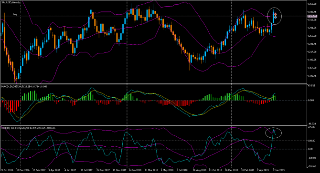Click the 0.000 level on MACD scale
Image resolution: width=320 pixels, height=173 pixels.
coord(311,100)
